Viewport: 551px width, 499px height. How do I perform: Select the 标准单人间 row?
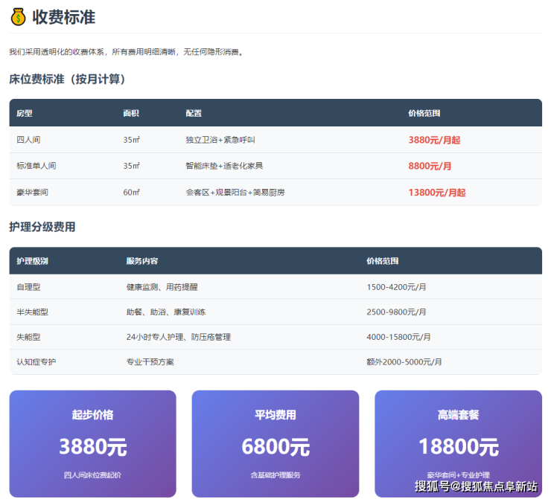(36, 166)
